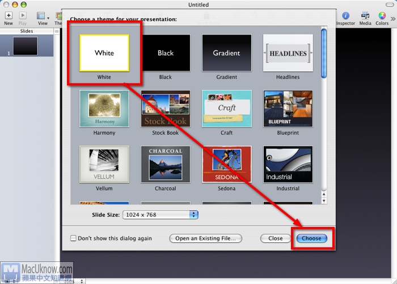Select slide 1 in the Slides panel

(26, 46)
